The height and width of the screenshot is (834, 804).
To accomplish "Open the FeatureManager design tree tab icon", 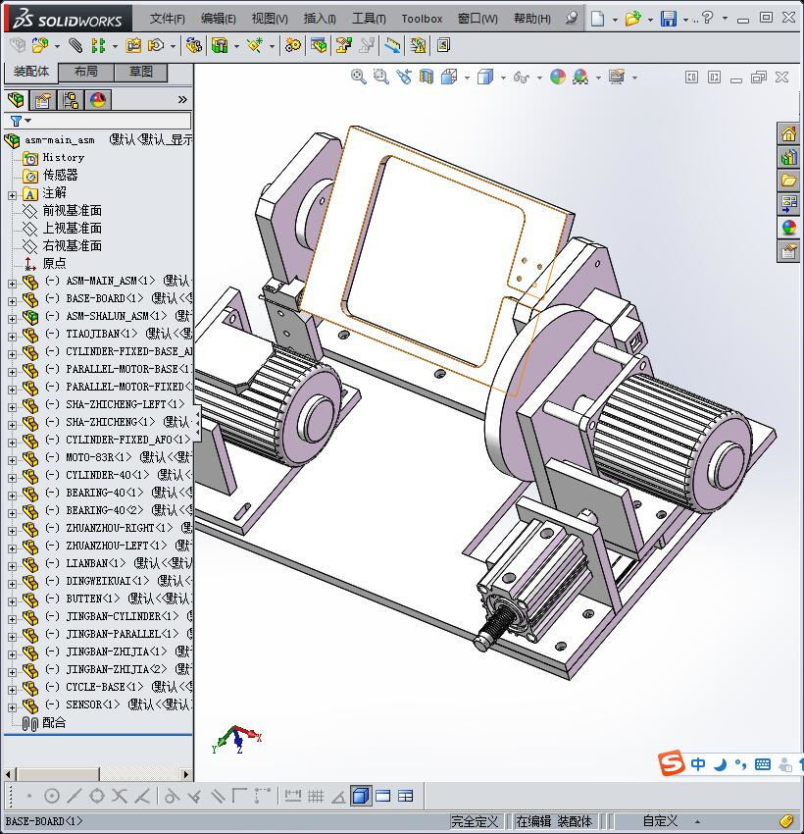I will coord(16,99).
